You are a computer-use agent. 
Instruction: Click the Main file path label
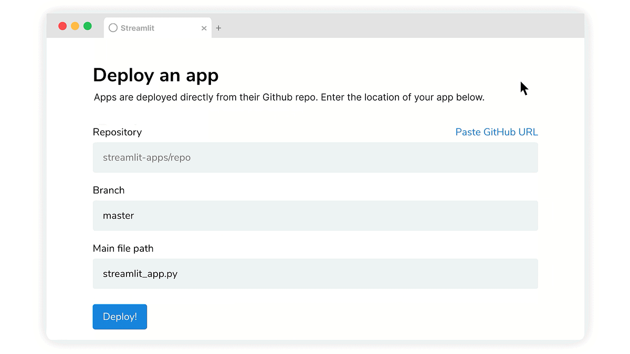tap(123, 248)
